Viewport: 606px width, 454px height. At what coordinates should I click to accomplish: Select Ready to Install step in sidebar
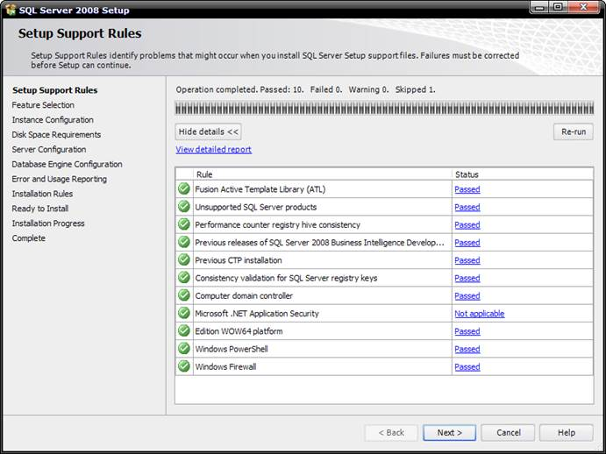tap(40, 209)
